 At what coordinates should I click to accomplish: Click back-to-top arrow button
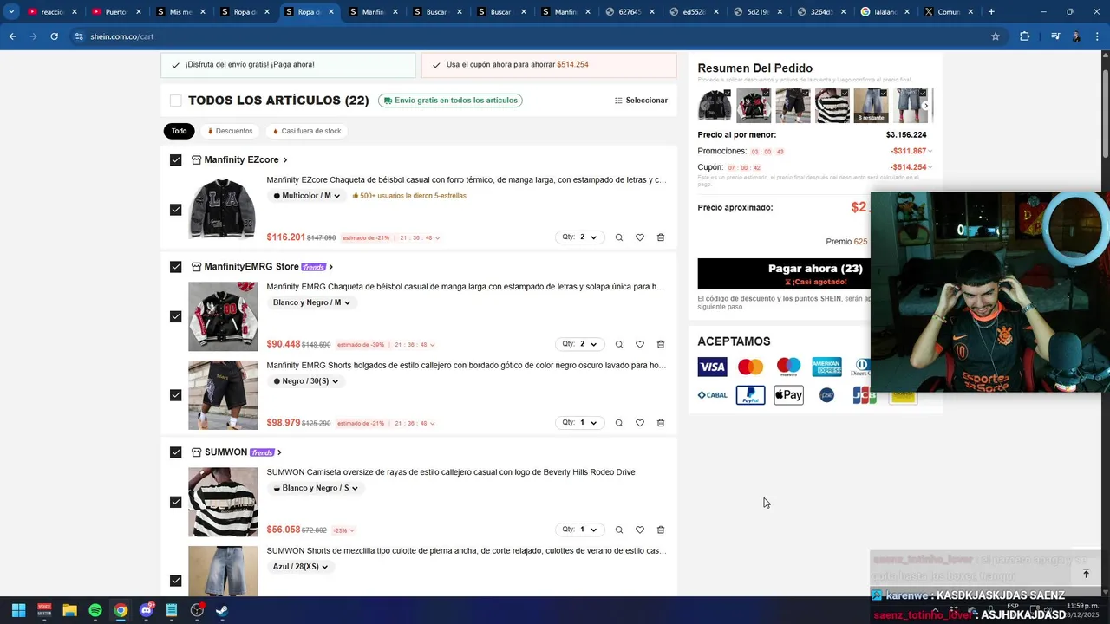click(x=1086, y=573)
